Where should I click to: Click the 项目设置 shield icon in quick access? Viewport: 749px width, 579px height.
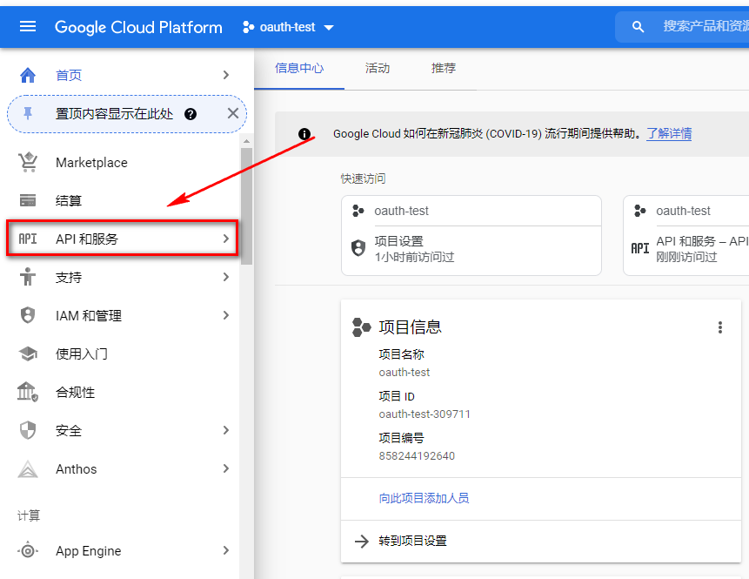[x=358, y=248]
